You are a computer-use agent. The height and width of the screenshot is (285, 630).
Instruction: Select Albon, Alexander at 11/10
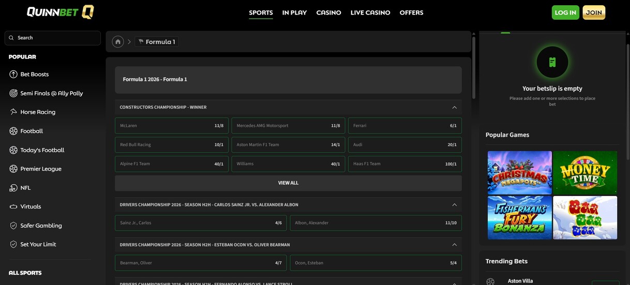(376, 223)
